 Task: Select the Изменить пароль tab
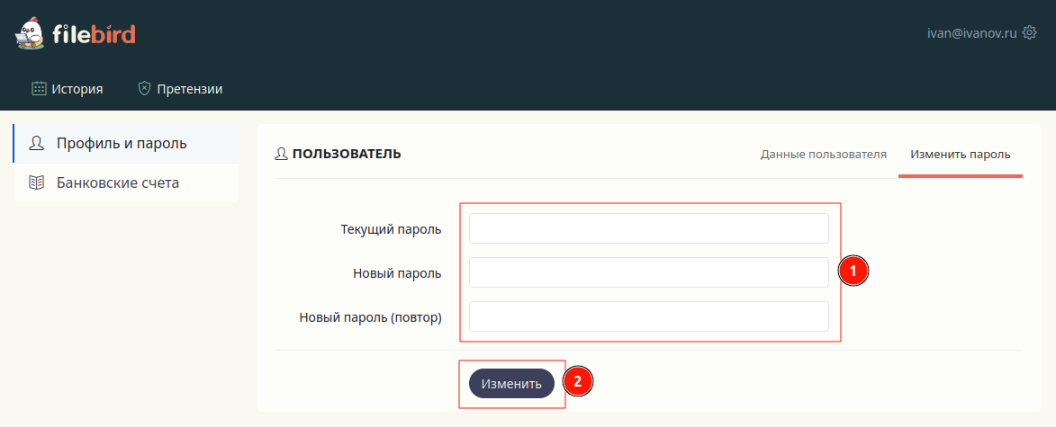pos(960,154)
